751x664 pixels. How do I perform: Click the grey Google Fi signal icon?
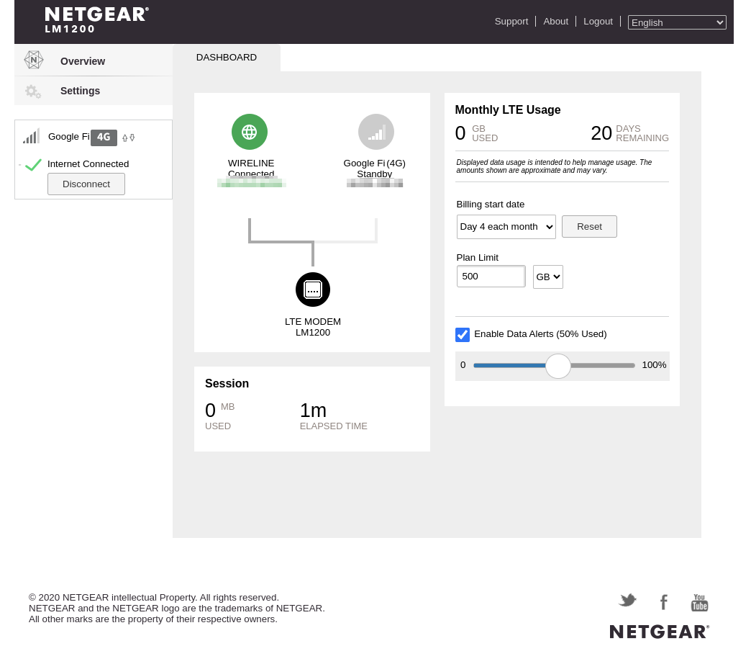(x=376, y=132)
